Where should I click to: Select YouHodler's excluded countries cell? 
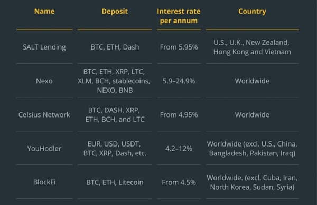click(252, 149)
